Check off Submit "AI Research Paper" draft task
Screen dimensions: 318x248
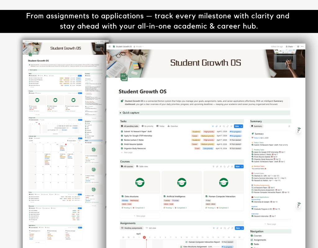point(122,131)
